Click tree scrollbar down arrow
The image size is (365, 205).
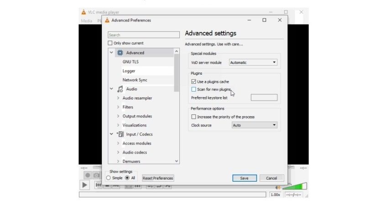pos(177,161)
